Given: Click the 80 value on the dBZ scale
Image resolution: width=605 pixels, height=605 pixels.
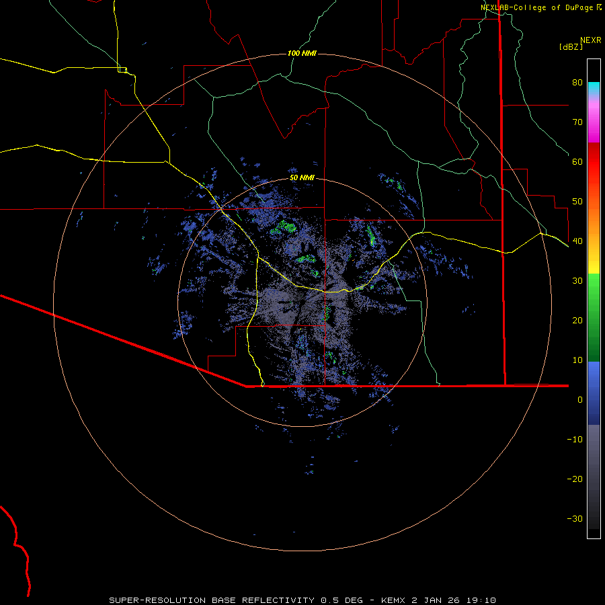Looking at the screenshot, I should 577,83.
